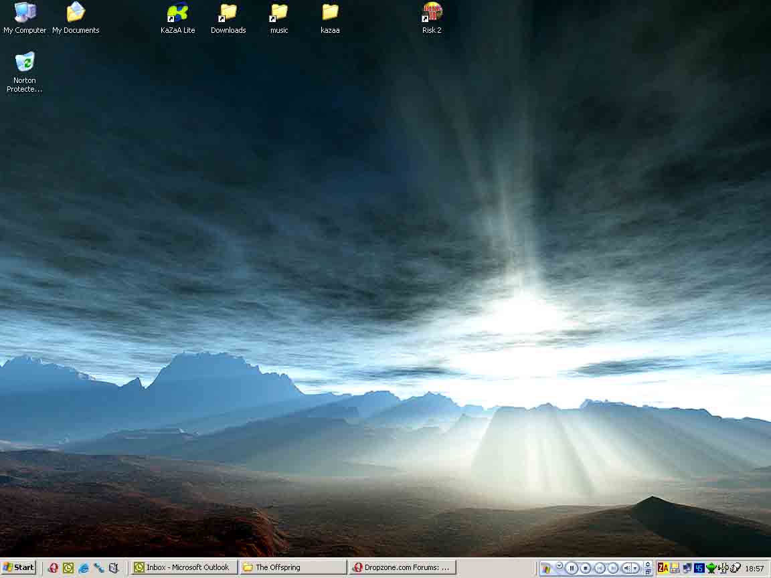Open Norton Protected Recycle Bin
Screen dimensions: 771x578
pos(25,64)
